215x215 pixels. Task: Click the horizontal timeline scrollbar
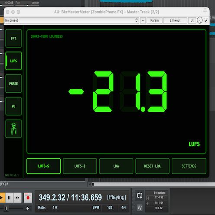click(x=153, y=184)
